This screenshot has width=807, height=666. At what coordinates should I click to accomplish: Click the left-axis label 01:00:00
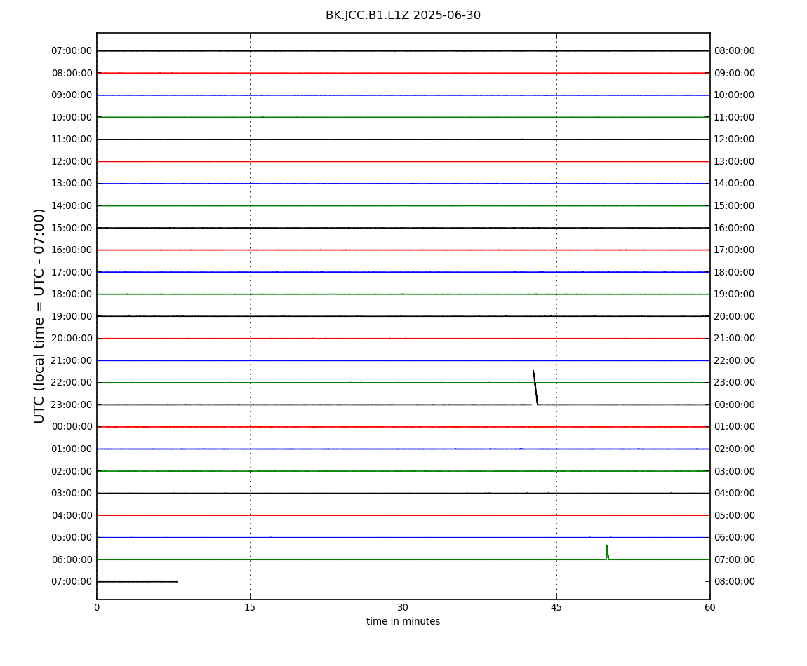72,449
